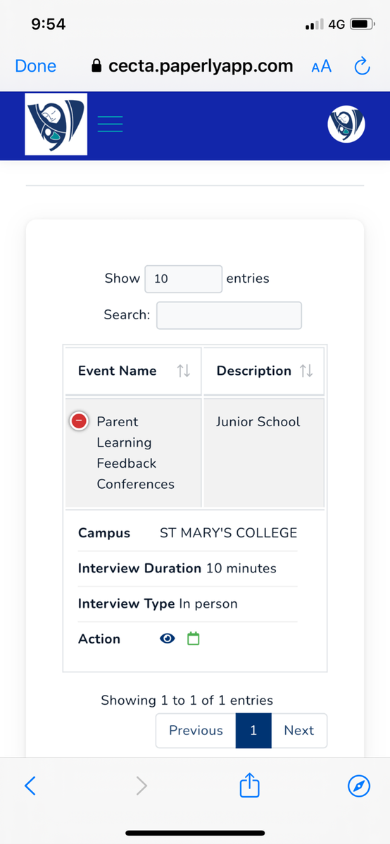Open the Show entries count dropdown

click(184, 279)
